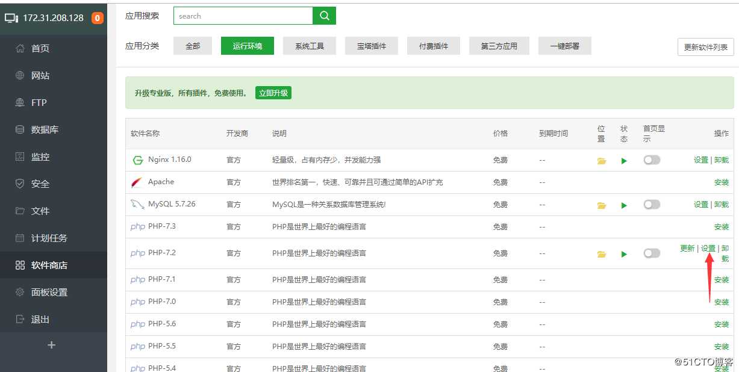Select the 系统工具 category tab
The height and width of the screenshot is (372, 739).
point(310,46)
